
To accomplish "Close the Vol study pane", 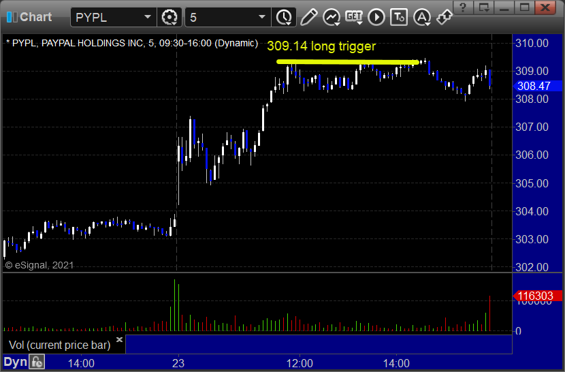I will point(119,339).
